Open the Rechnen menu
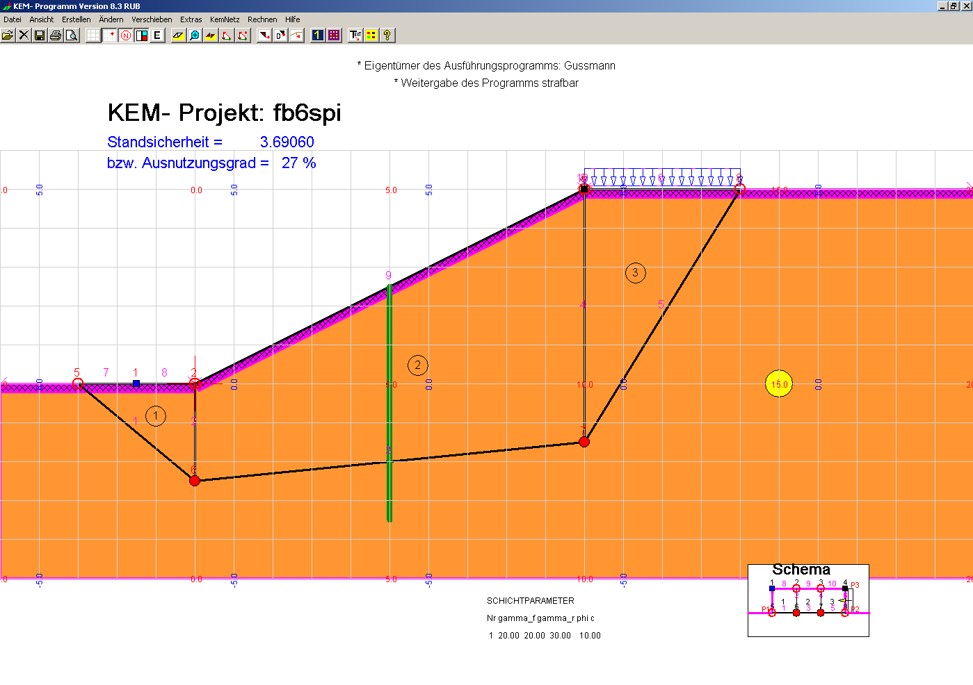Image resolution: width=973 pixels, height=685 pixels. [262, 19]
